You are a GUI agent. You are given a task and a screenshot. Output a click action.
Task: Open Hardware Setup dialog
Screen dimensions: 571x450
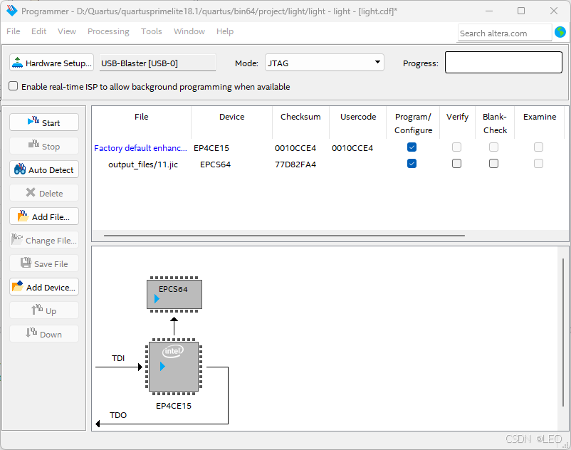(51, 63)
